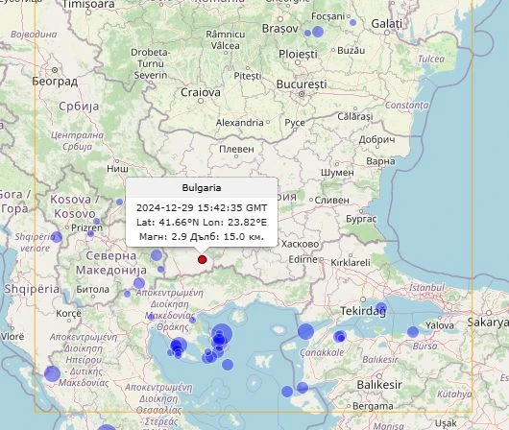Select the Istanbul label on the map
509x430 pixels.
click(426, 288)
